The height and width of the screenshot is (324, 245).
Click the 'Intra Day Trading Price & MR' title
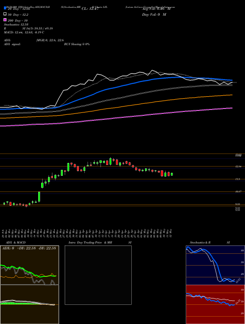pos(90,243)
